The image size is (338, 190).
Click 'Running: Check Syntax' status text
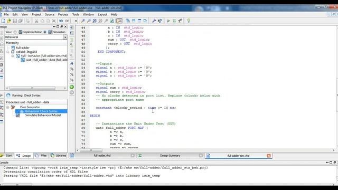26,96
